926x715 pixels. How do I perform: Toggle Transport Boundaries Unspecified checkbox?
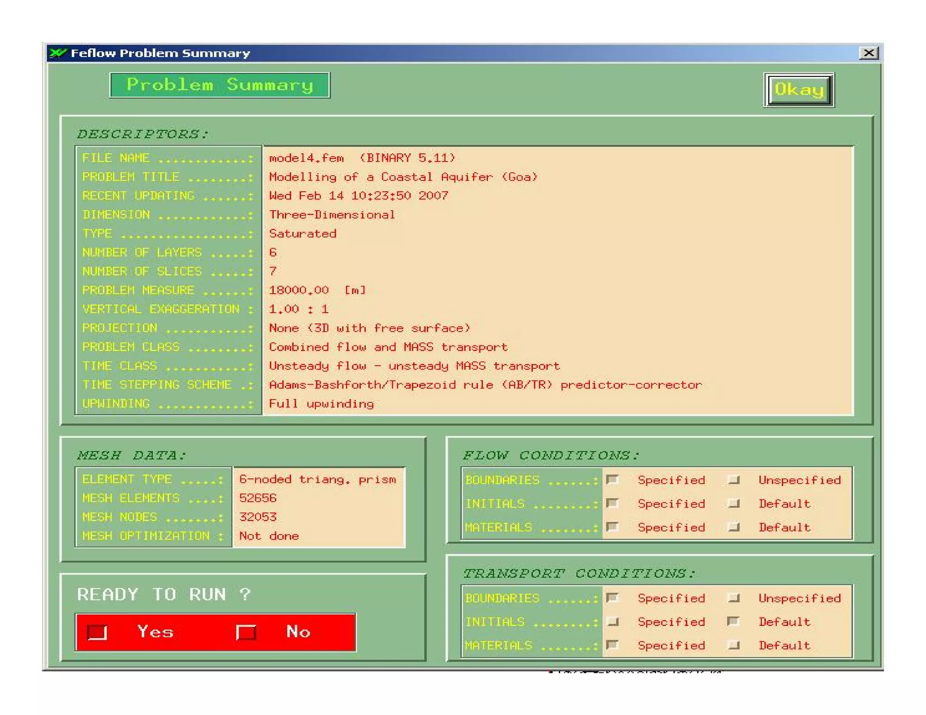pyautogui.click(x=734, y=598)
